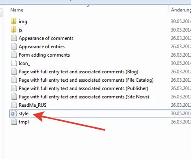Select 'Appearance of comments' file name
The image size is (191, 159).
click(x=46, y=38)
